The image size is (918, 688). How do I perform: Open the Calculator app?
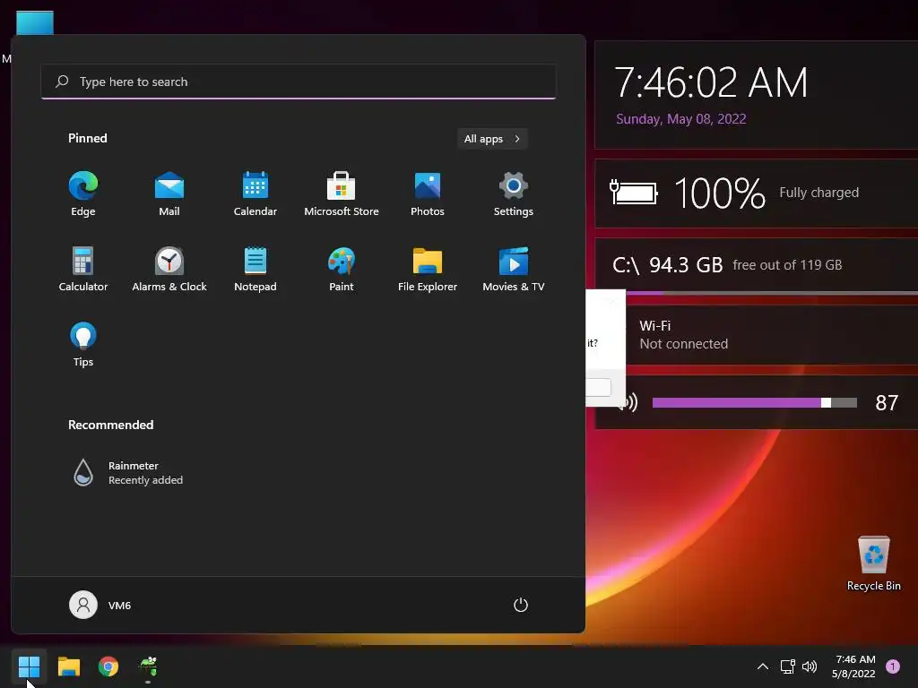point(83,269)
